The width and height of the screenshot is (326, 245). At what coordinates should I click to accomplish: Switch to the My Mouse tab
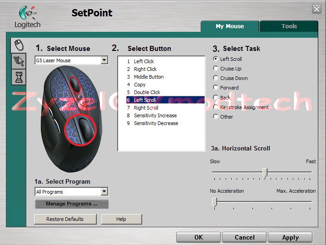pos(230,26)
